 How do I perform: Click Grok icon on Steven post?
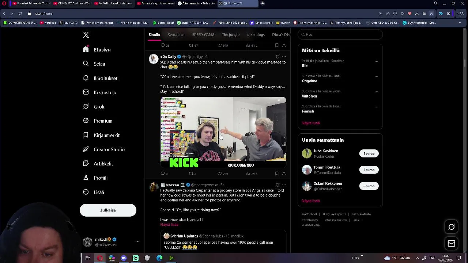click(x=278, y=185)
